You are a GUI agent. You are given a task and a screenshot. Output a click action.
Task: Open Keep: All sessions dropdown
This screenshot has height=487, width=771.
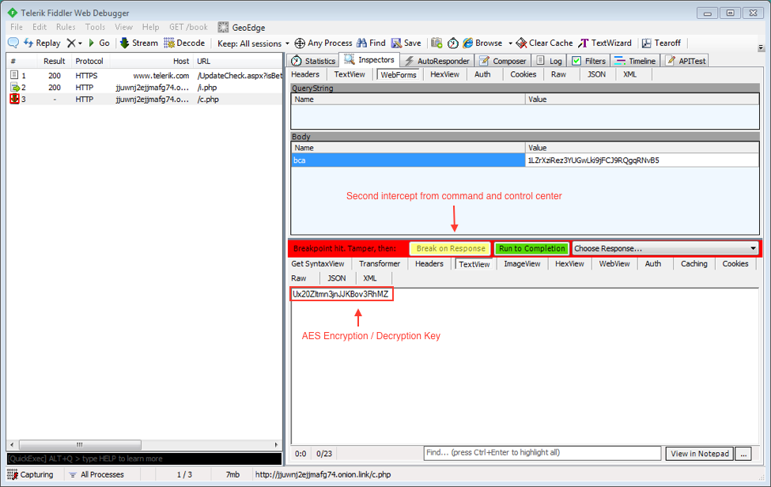(x=253, y=43)
